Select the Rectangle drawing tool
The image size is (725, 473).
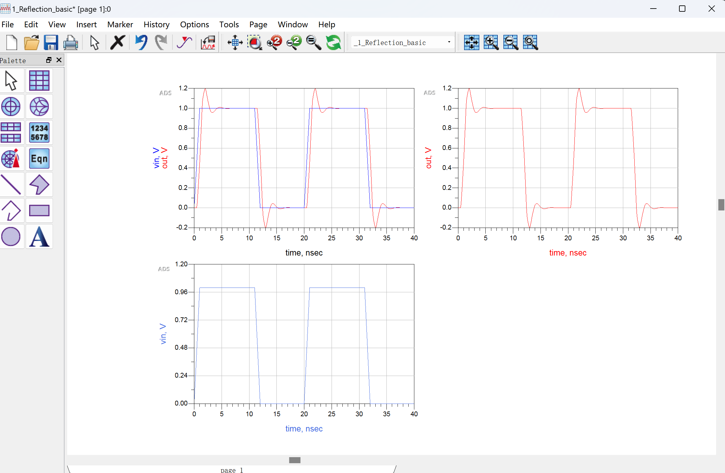point(39,211)
